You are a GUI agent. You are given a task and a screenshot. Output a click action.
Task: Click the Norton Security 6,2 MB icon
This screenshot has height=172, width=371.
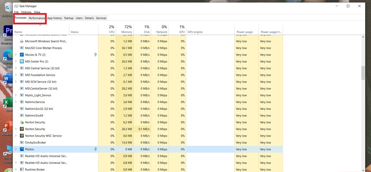click(x=22, y=122)
